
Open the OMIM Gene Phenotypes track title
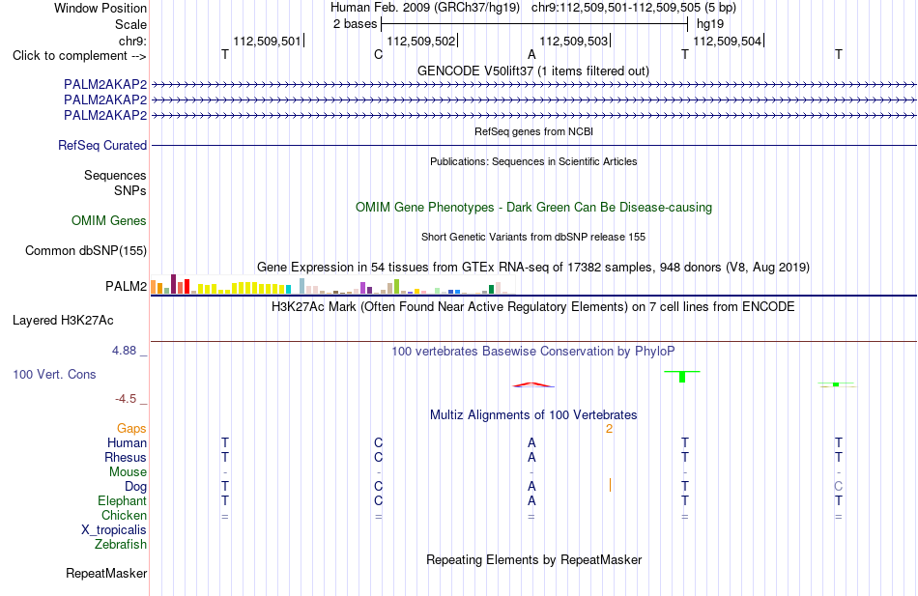tap(534, 208)
